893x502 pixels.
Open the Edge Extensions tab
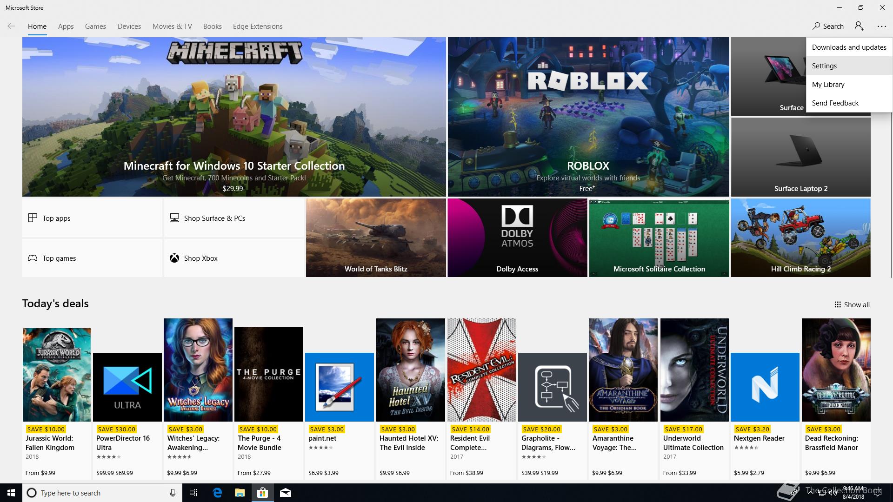click(x=258, y=26)
